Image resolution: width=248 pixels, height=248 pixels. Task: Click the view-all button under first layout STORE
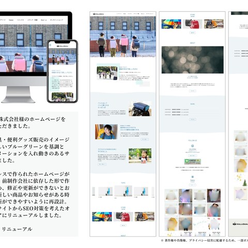123,225
